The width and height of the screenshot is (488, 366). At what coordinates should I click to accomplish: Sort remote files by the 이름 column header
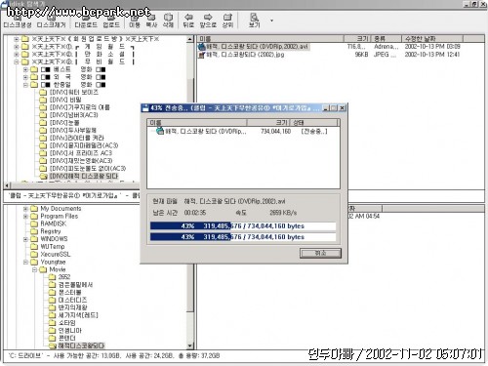(270, 39)
